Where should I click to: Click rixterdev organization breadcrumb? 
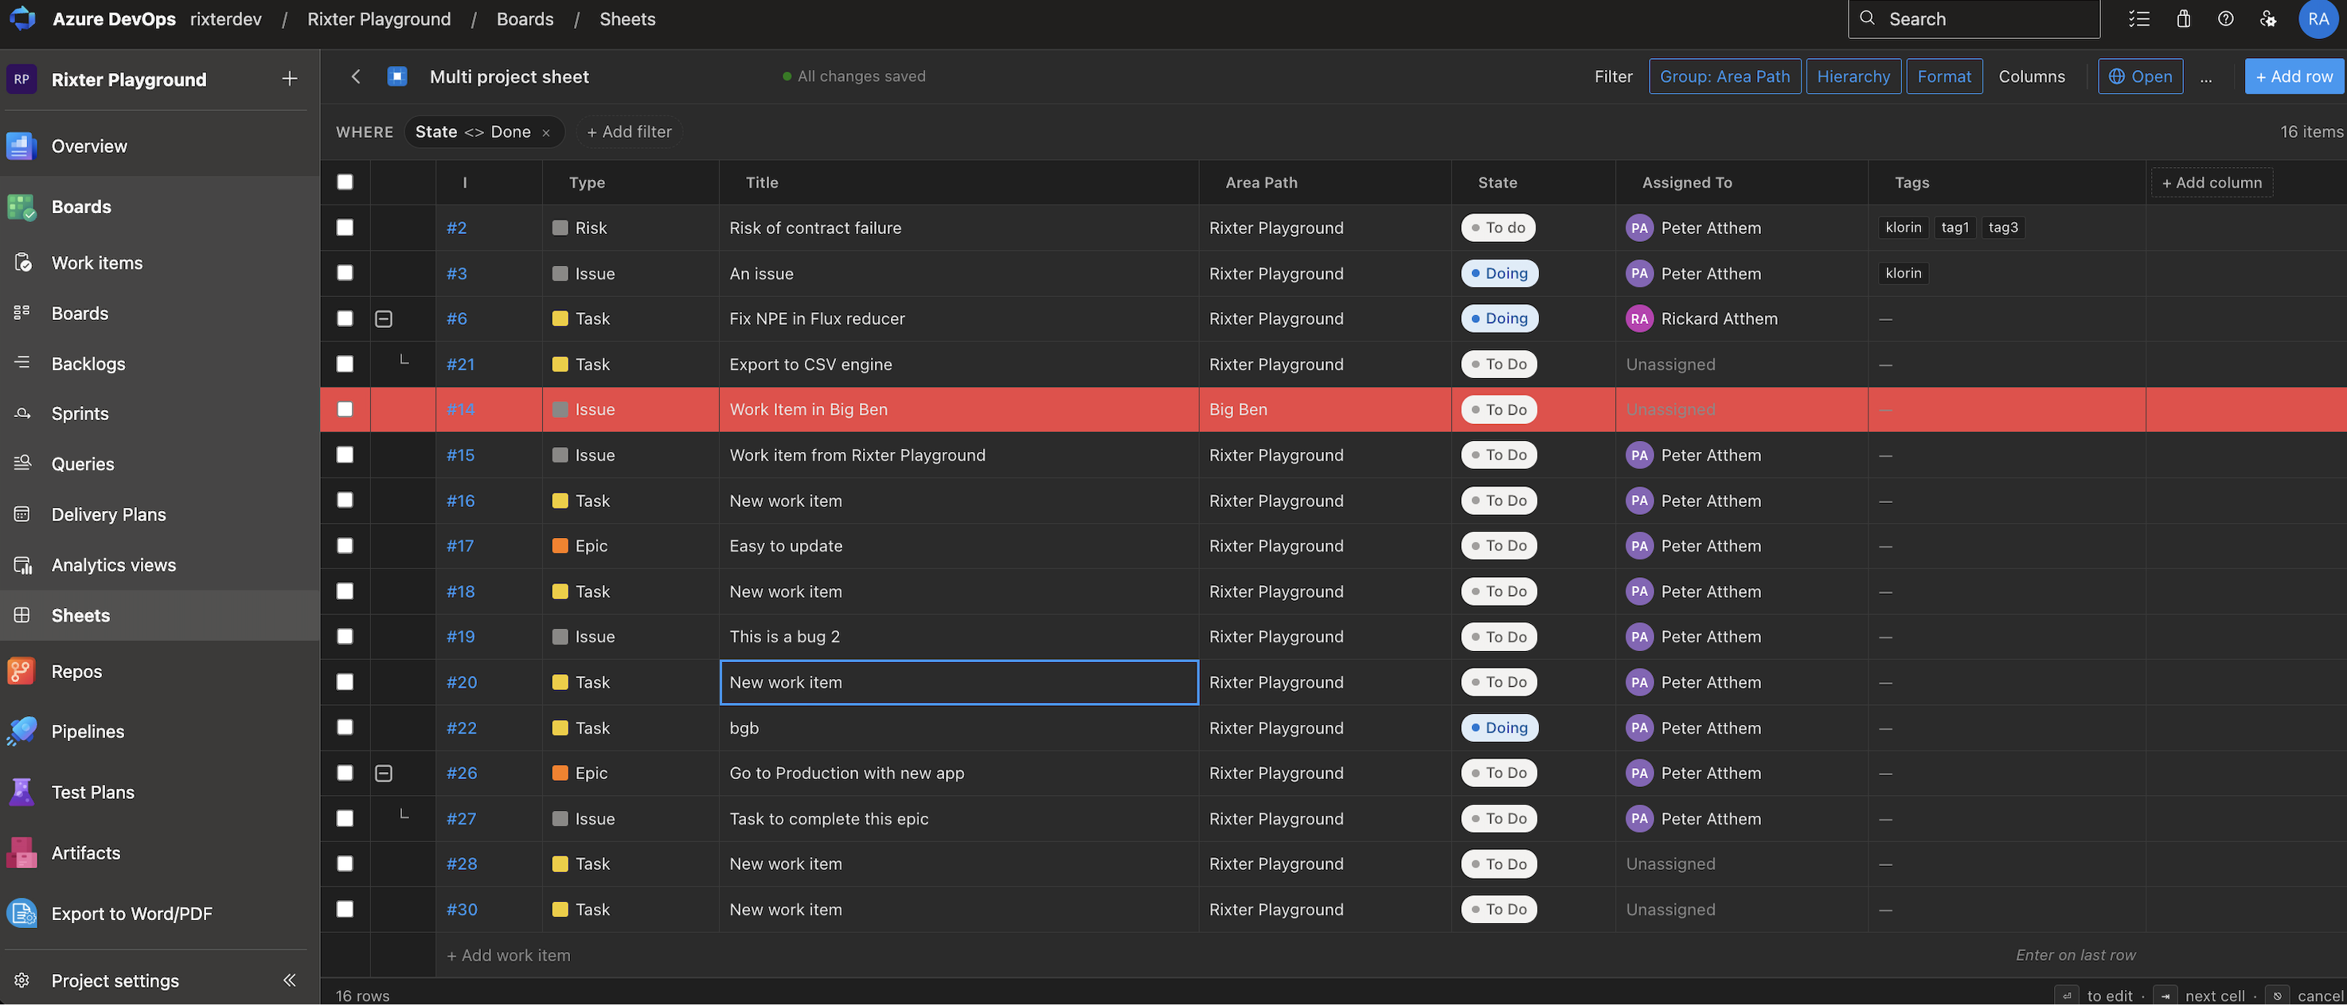click(225, 18)
